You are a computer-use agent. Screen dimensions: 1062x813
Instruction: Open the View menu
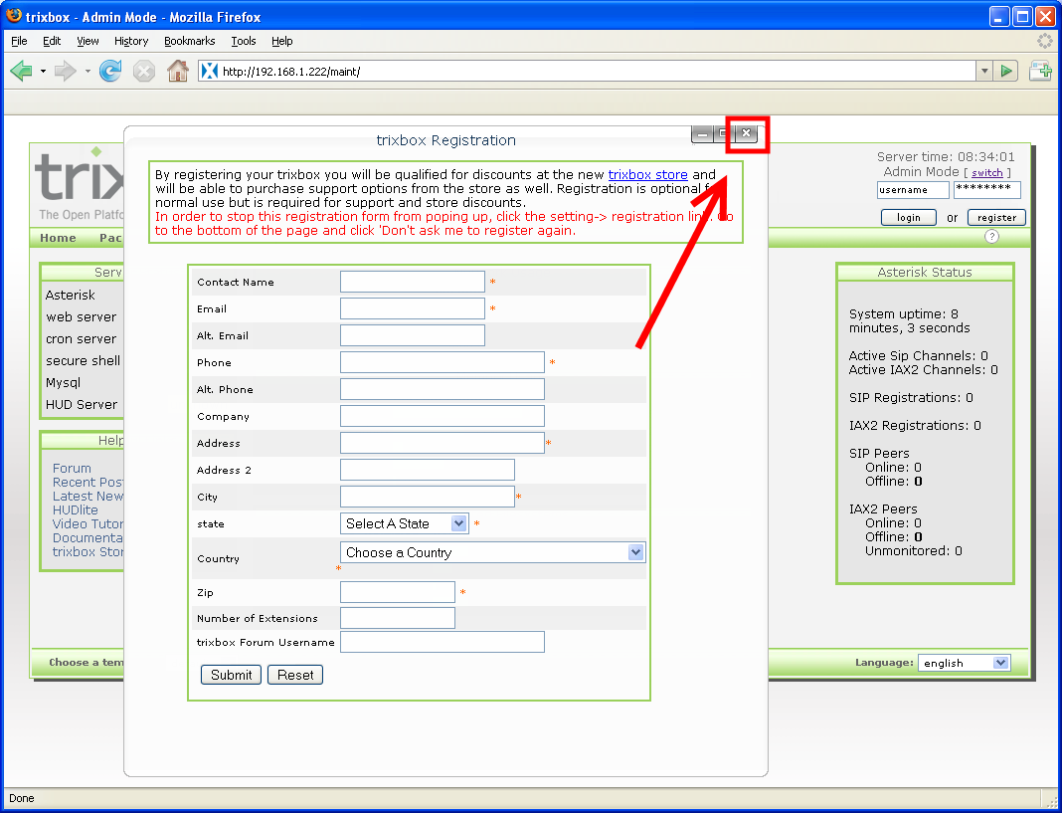click(88, 41)
